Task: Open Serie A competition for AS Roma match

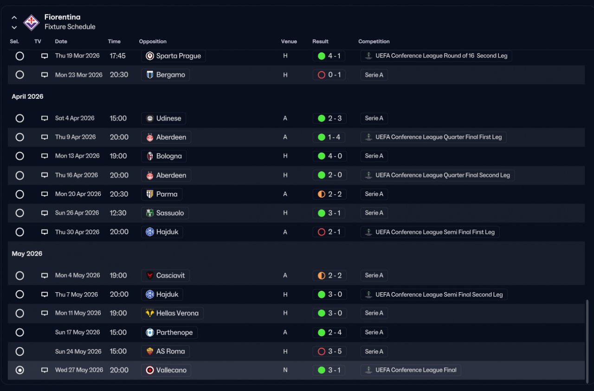Action: point(374,352)
